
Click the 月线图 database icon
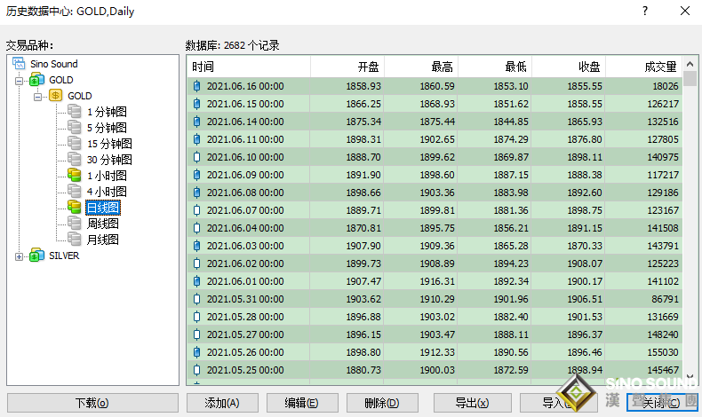(x=75, y=240)
